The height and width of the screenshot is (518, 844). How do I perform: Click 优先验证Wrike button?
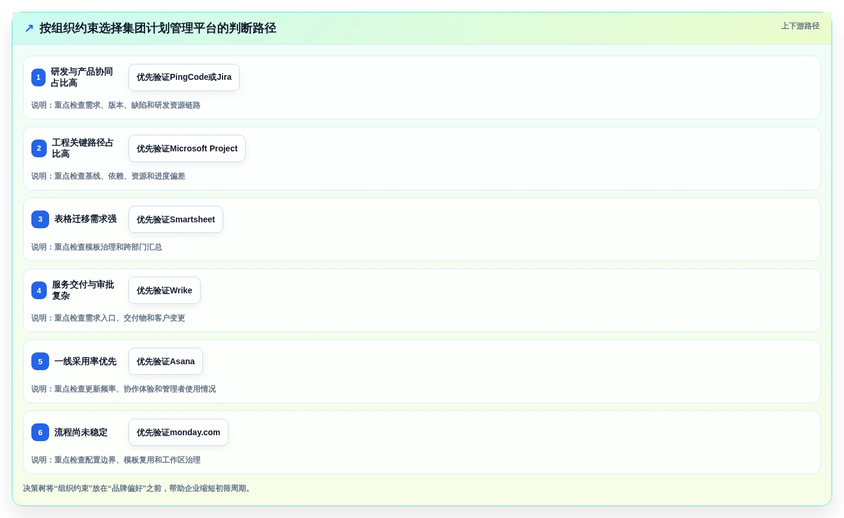tap(165, 290)
